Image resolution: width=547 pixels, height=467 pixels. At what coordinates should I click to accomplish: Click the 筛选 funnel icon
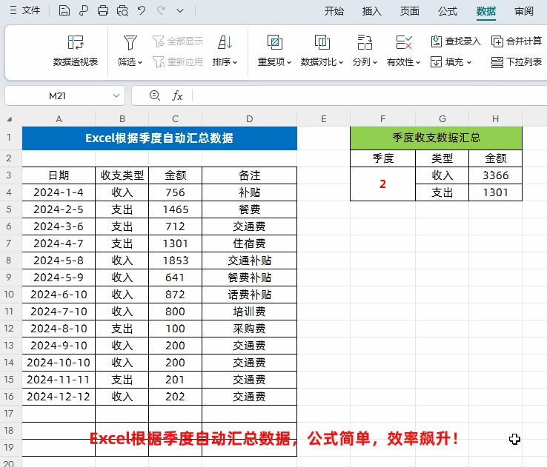(x=130, y=42)
